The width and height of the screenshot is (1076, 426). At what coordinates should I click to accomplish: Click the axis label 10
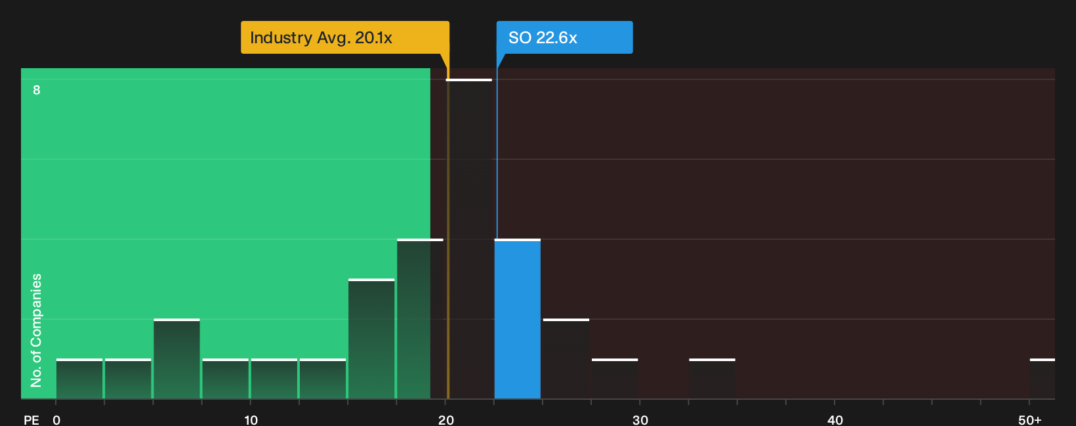(251, 419)
